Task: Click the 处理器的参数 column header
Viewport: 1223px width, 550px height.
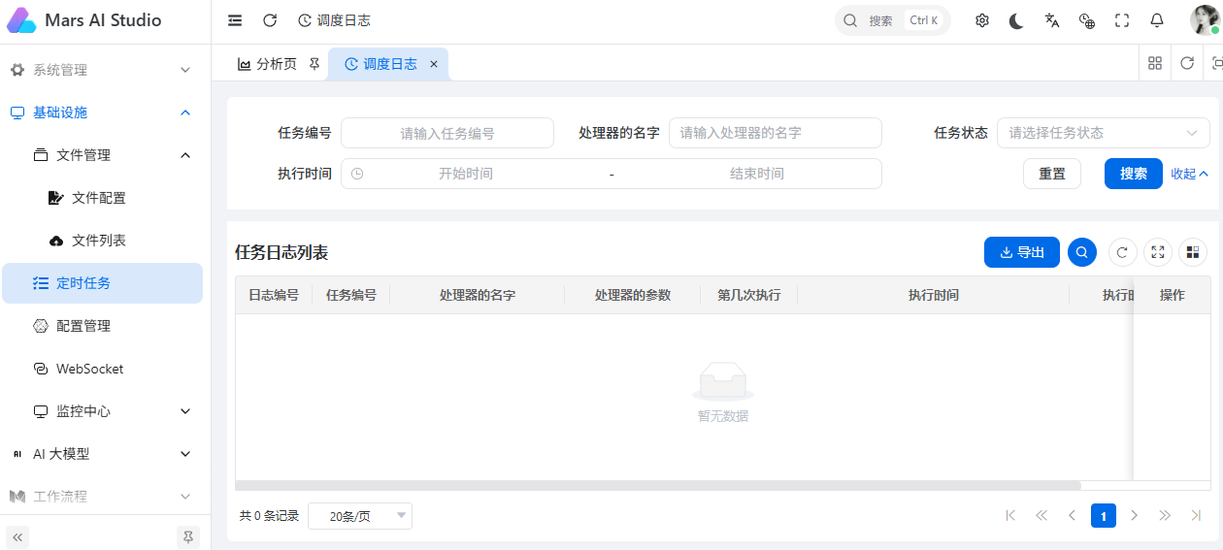Action: 633,295
